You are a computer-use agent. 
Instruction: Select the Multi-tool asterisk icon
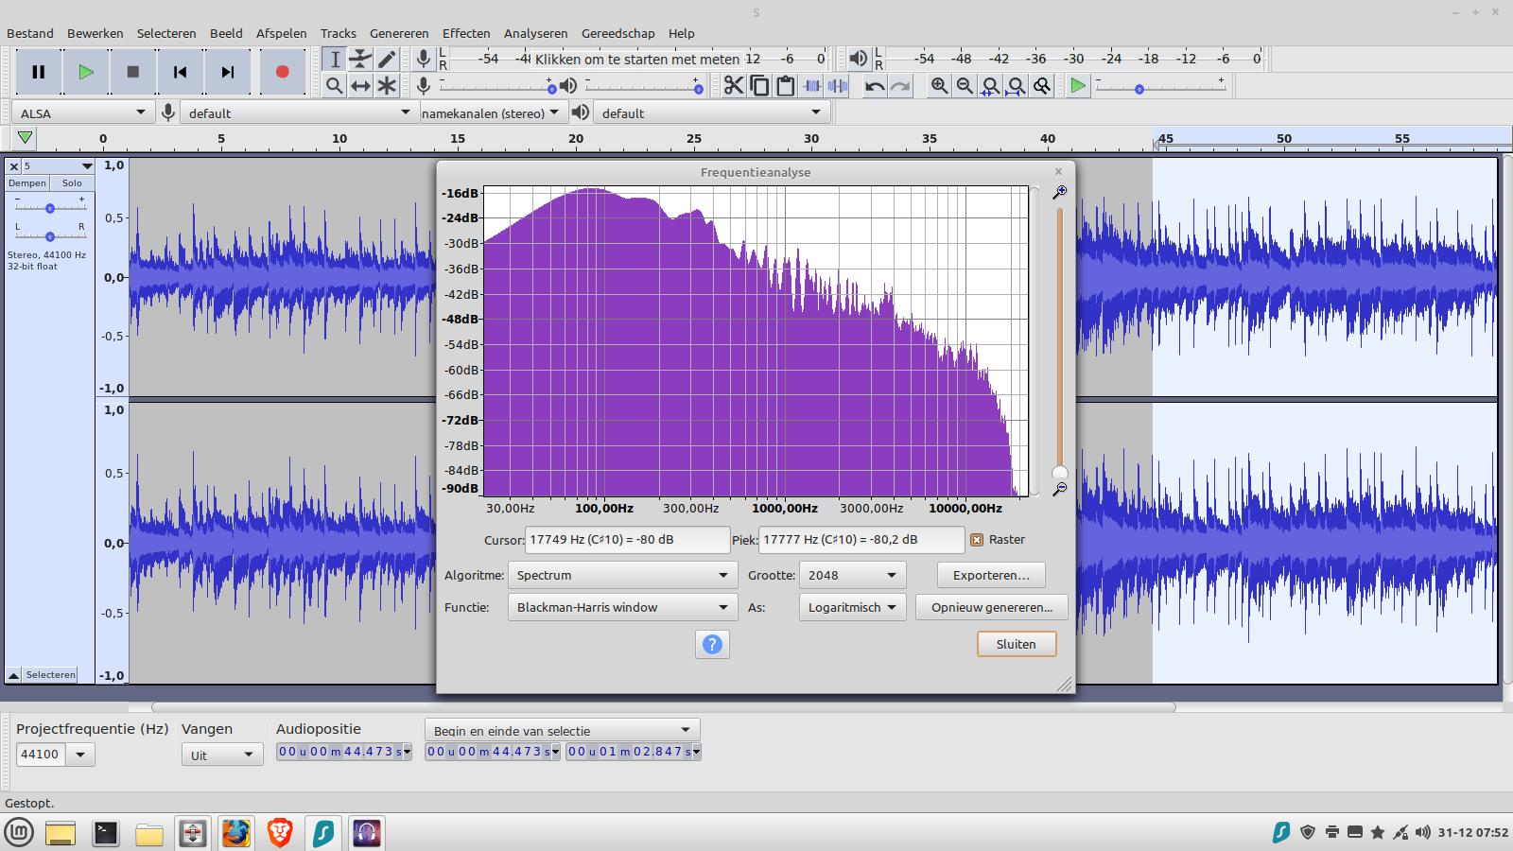(x=387, y=86)
